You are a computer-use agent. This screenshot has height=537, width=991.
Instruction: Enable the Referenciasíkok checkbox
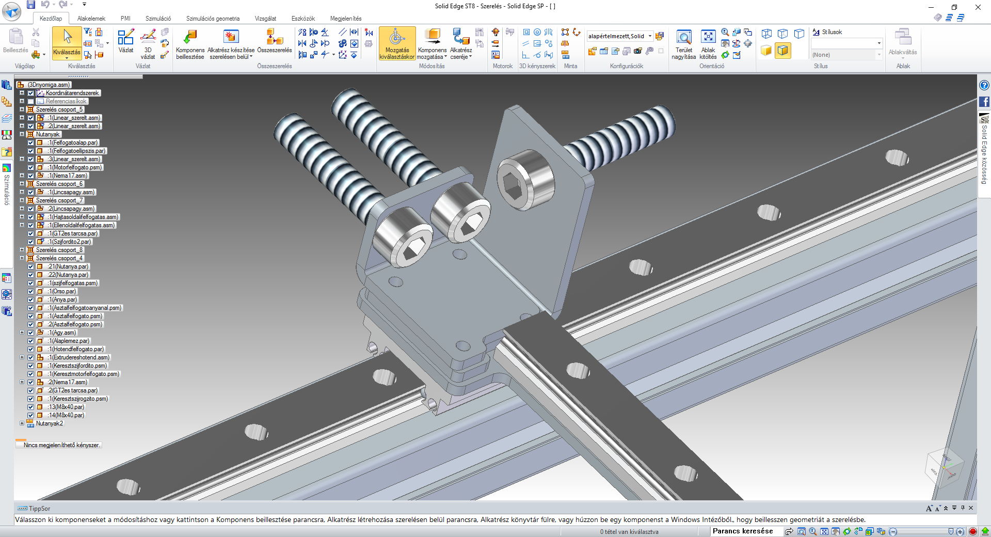(30, 101)
